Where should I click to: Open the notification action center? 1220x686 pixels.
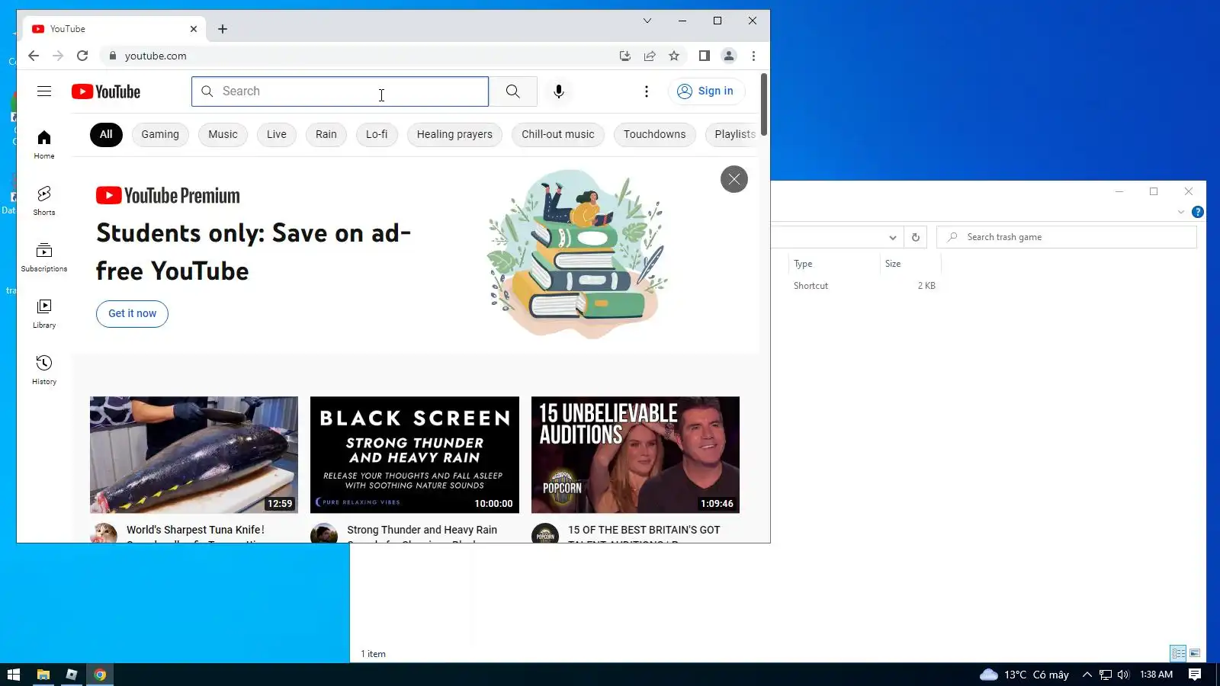click(1195, 675)
